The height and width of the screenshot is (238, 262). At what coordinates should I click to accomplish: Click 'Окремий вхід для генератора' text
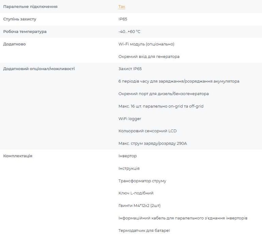click(149, 56)
